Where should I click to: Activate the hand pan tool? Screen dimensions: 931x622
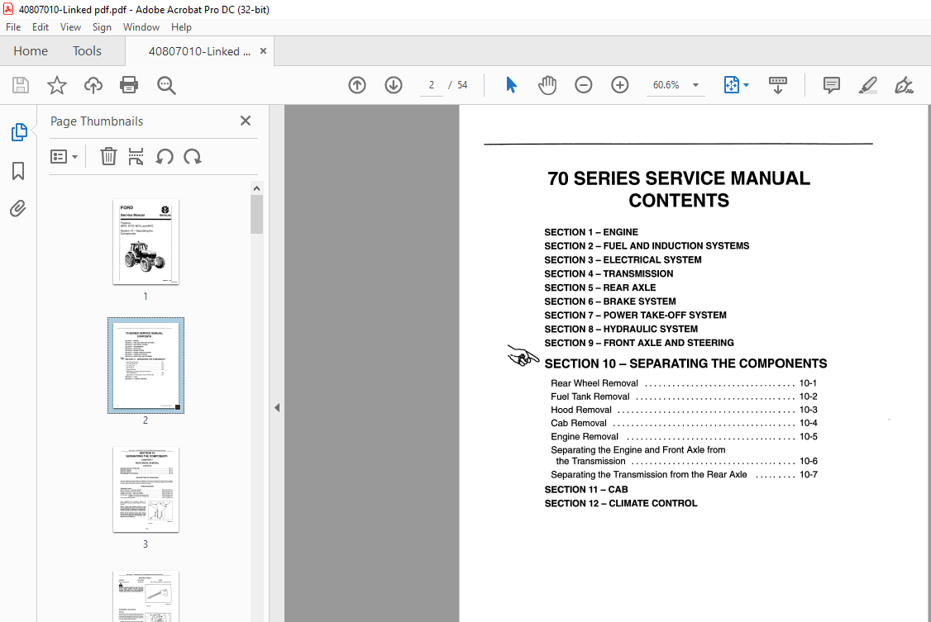547,85
